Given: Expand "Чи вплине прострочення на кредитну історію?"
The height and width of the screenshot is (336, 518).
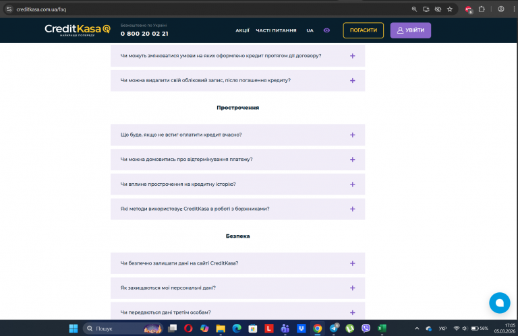Looking at the screenshot, I should coord(237,184).
